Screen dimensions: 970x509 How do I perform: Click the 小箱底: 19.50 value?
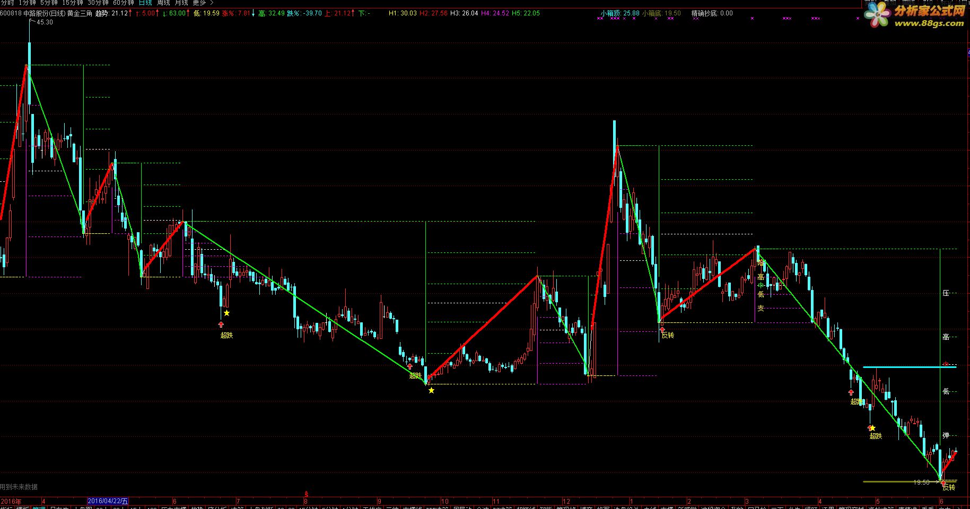point(661,13)
